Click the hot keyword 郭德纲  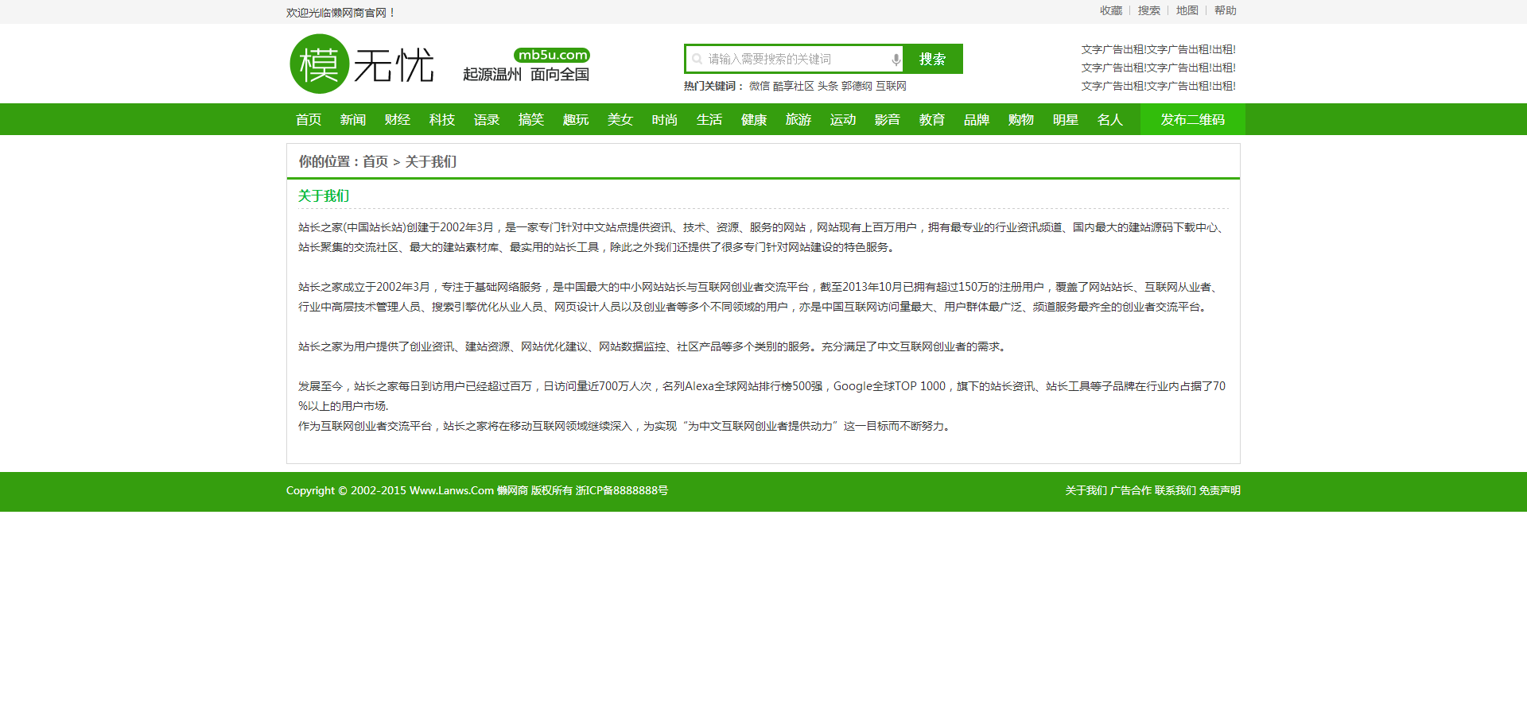(x=857, y=87)
